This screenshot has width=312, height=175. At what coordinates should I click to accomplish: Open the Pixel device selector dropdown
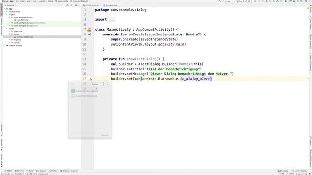pyautogui.click(x=244, y=1)
